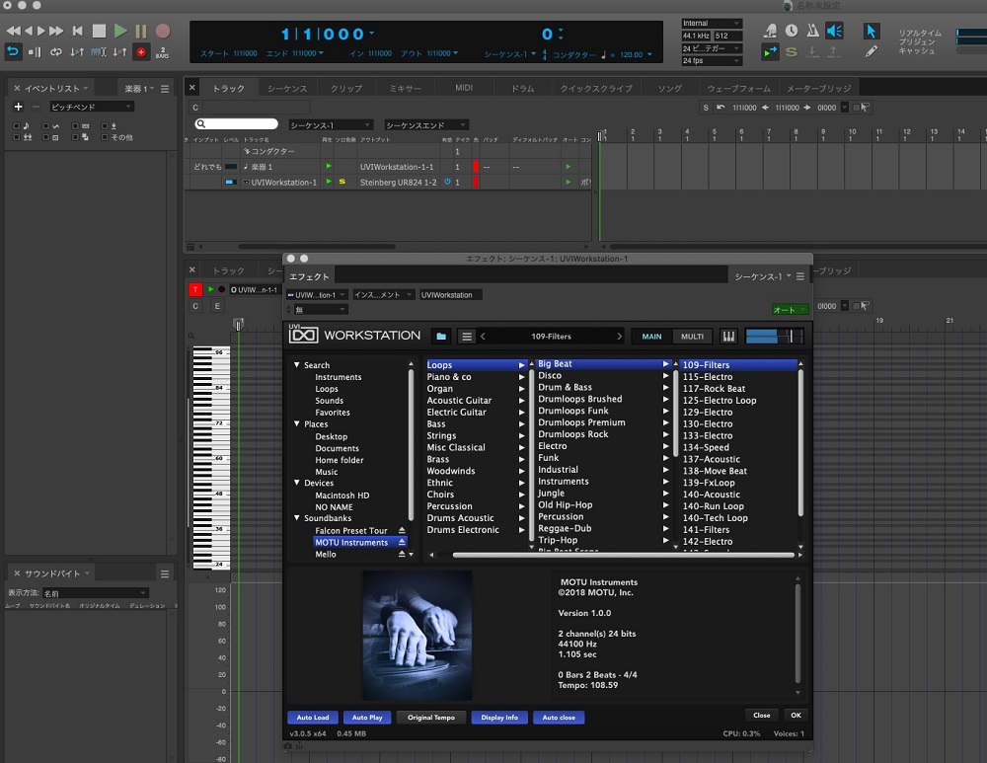The width and height of the screenshot is (987, 763).
Task: Toggle Auto Load in UVI browser
Action: (x=313, y=717)
